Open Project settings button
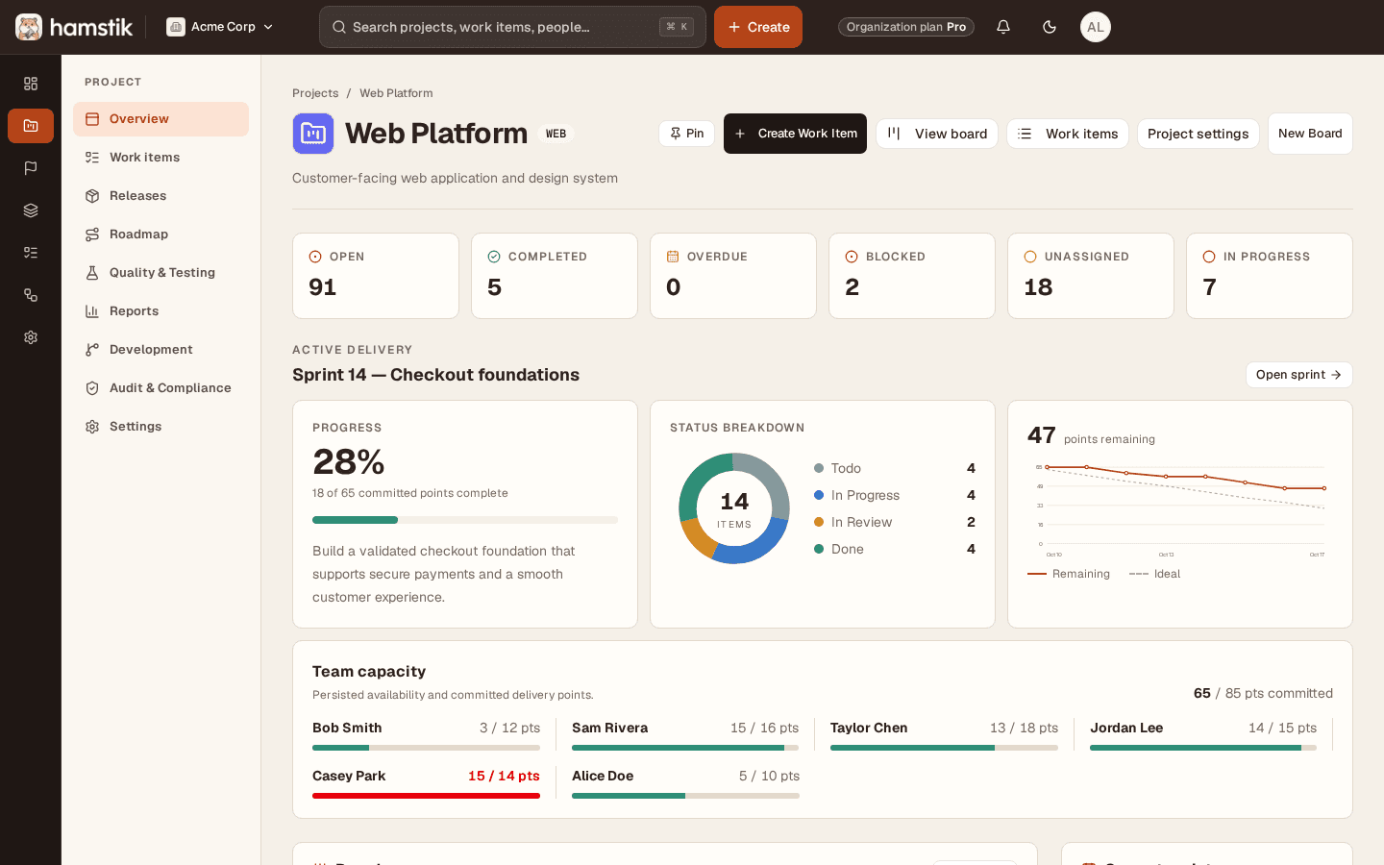Screen dimensions: 1384x865 [1199, 134]
